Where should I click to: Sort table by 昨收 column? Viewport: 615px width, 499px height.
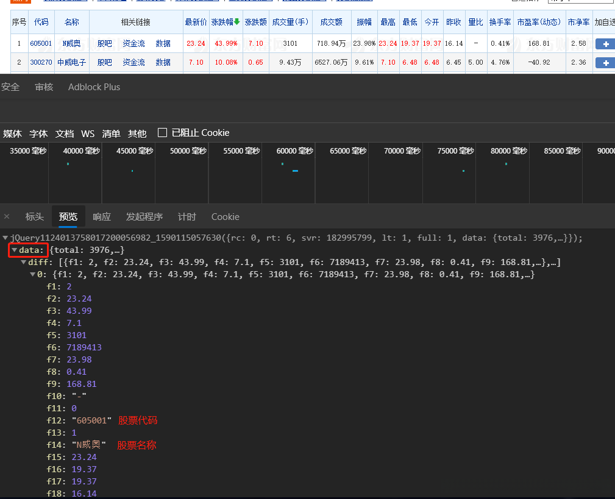[x=454, y=22]
